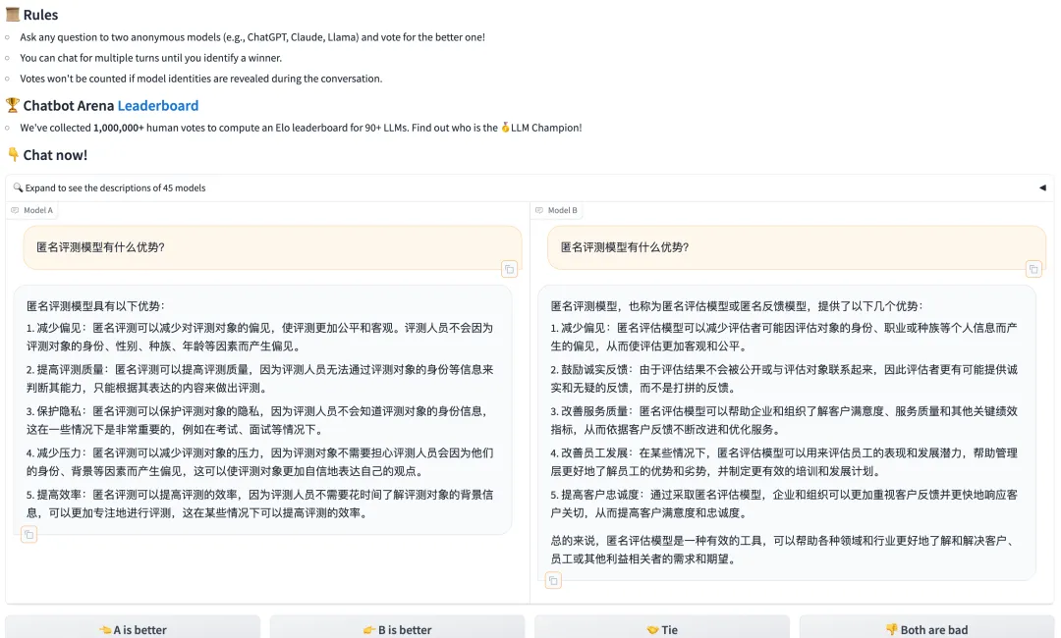Vote that A is better
This screenshot has height=638, width=1061.
[x=133, y=629]
